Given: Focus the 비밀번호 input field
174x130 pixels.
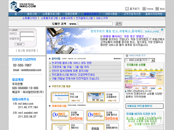Looking at the screenshot, I should click(x=27, y=39).
